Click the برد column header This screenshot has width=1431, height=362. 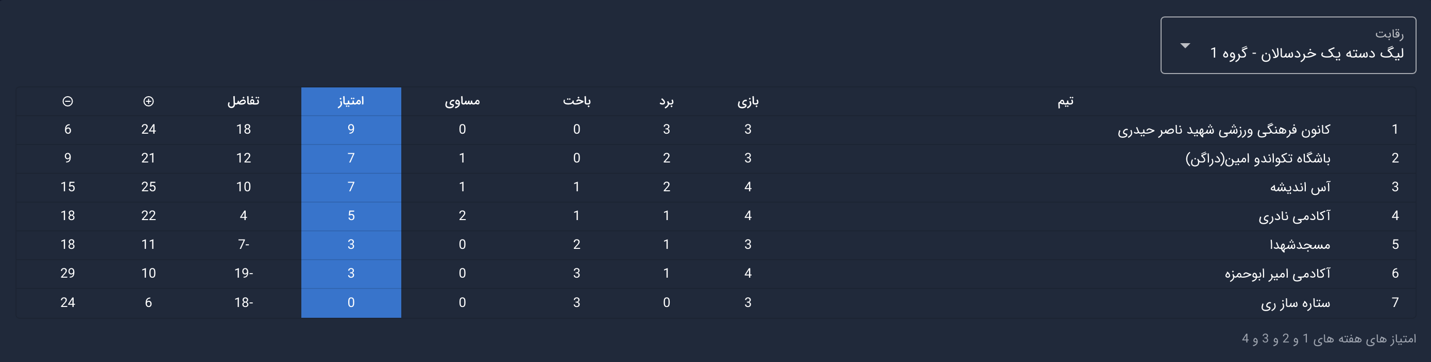[x=666, y=101]
